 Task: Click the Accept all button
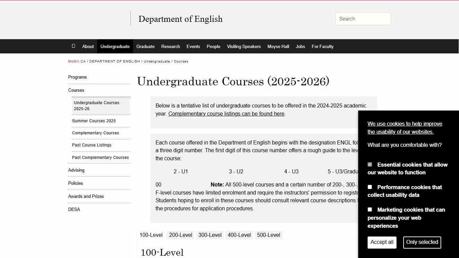[382, 242]
